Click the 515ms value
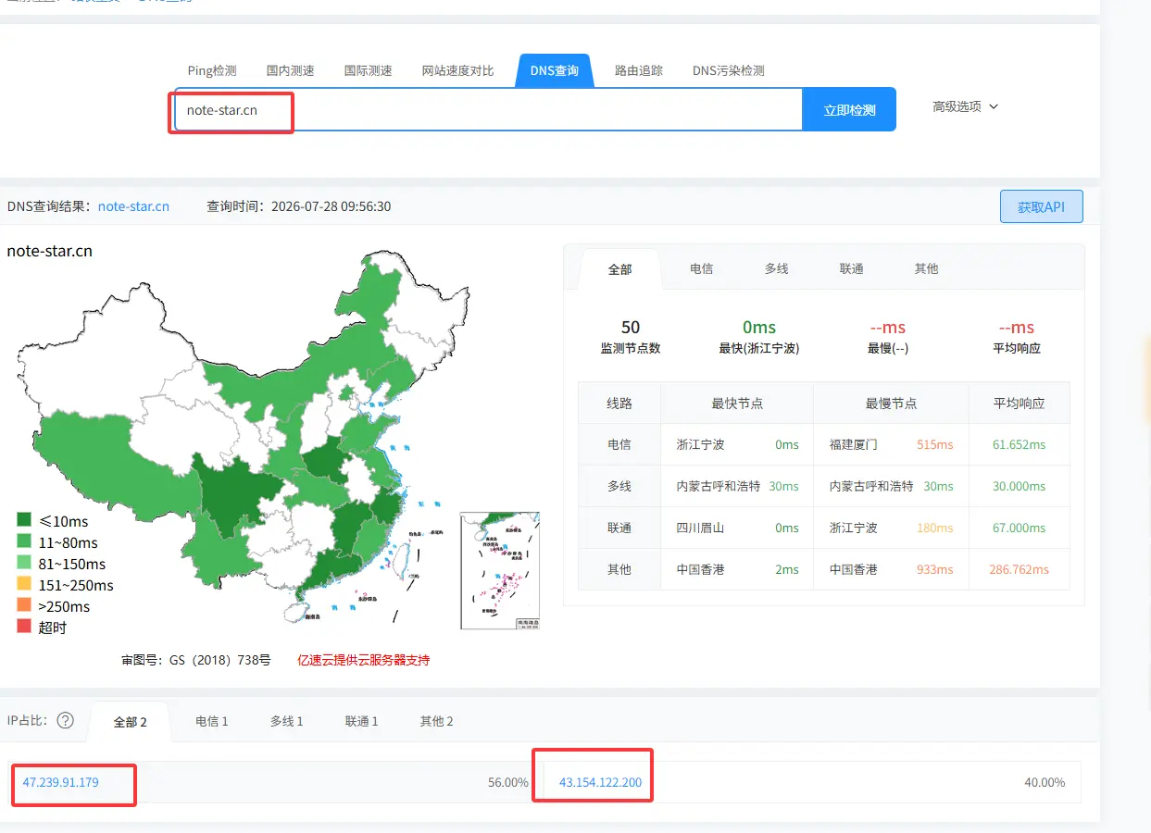 [x=934, y=444]
